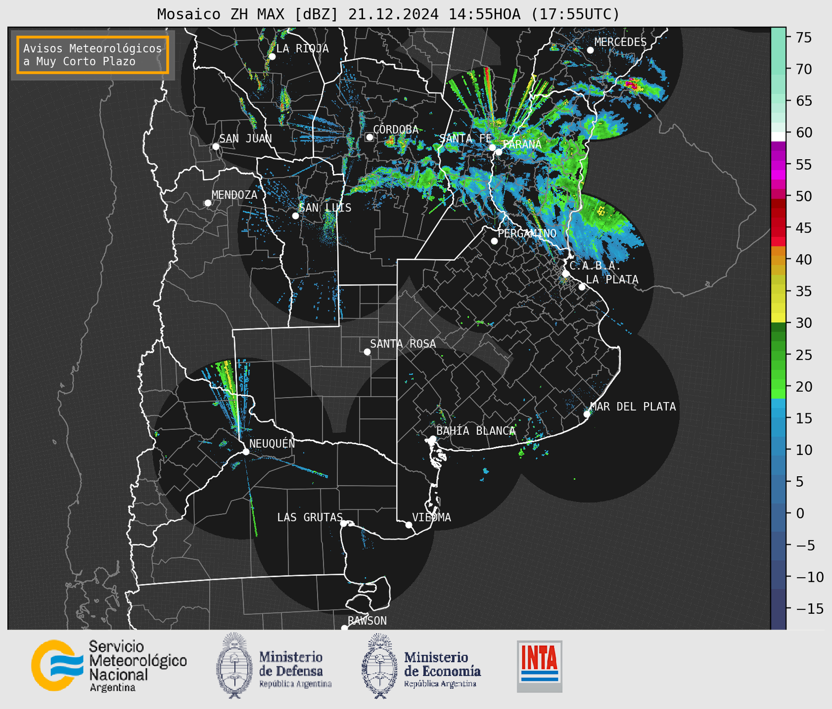Select the Santa Rosa city marker
This screenshot has height=709, width=832.
click(x=367, y=352)
